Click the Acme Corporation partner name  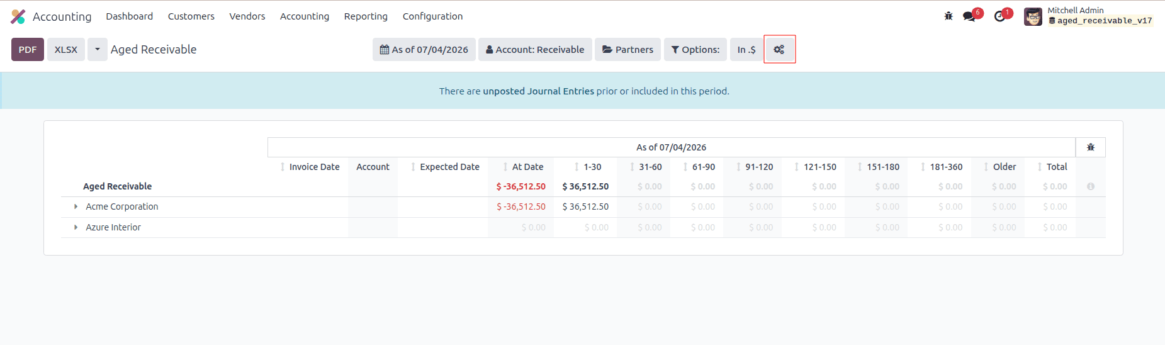(x=122, y=206)
